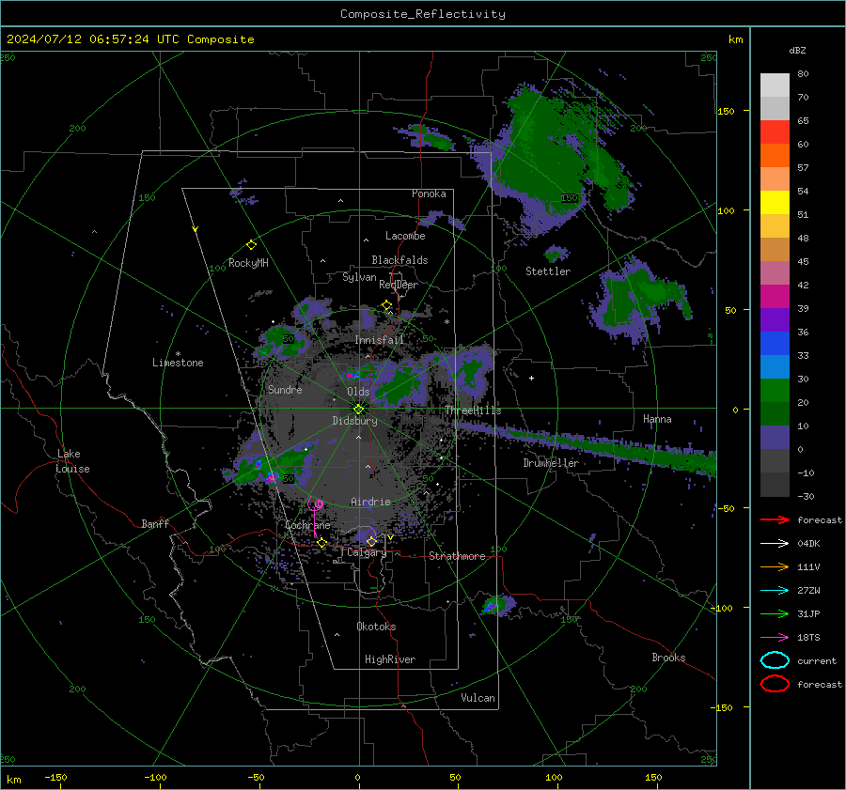Viewport: 846px width, 790px height.
Task: Click the Airdrie town label
Action: (370, 502)
